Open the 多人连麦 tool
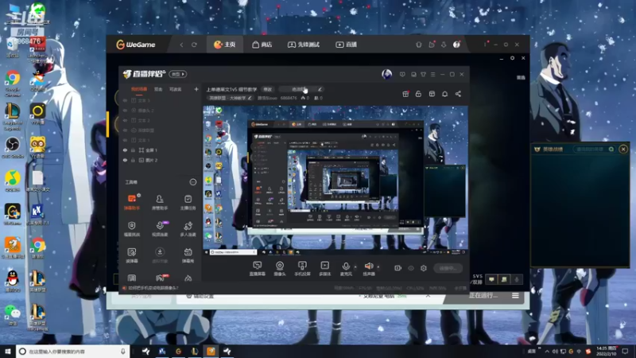Screen dimensions: 636x358 (188, 228)
